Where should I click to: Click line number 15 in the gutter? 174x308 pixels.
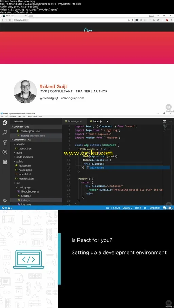click(68, 179)
